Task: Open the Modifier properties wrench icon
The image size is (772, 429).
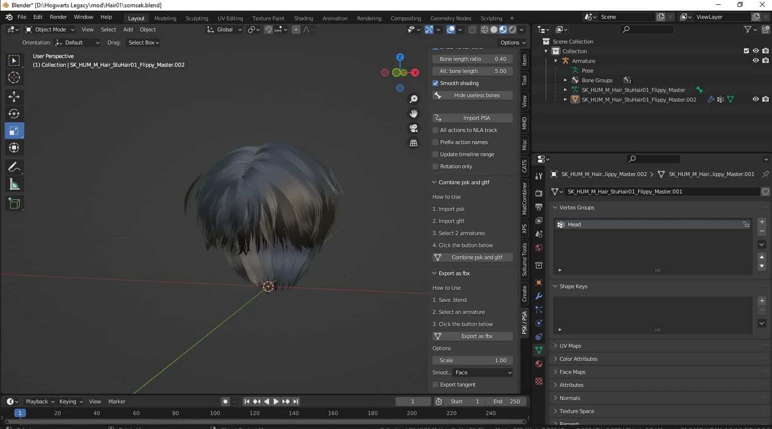Action: 539,296
